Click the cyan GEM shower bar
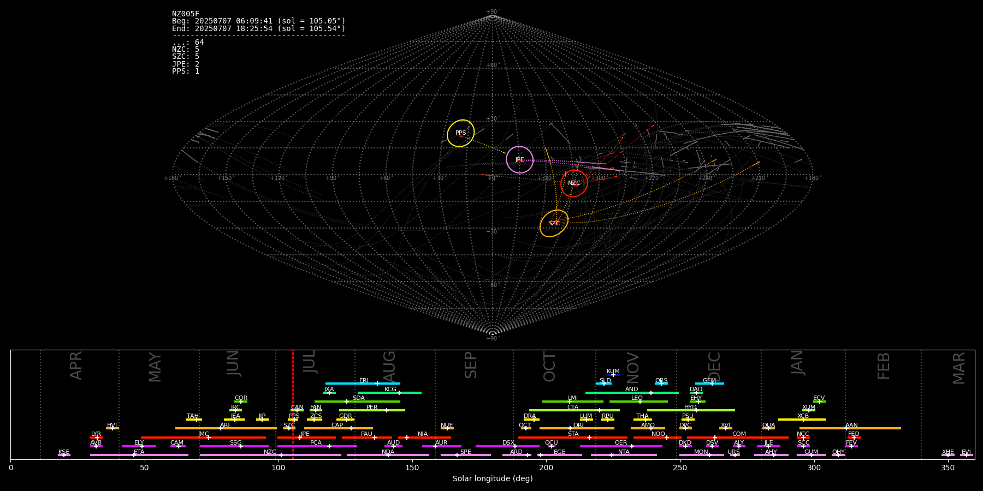This screenshot has width=983, height=491. [x=709, y=384]
